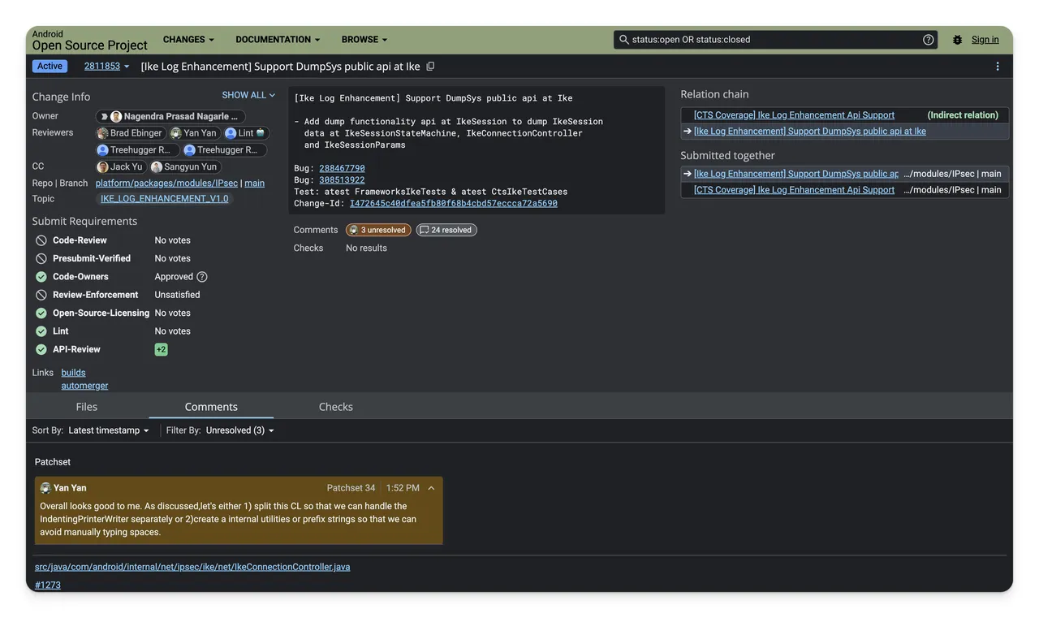This screenshot has height=618, width=1039.
Task: Click the Active status badge
Action: tap(50, 67)
